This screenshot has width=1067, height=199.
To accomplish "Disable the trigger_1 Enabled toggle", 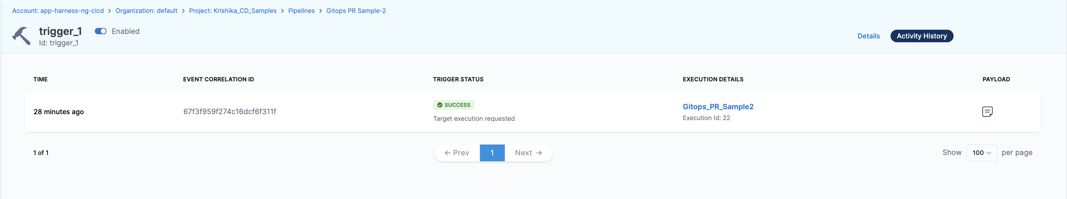I will 101,31.
